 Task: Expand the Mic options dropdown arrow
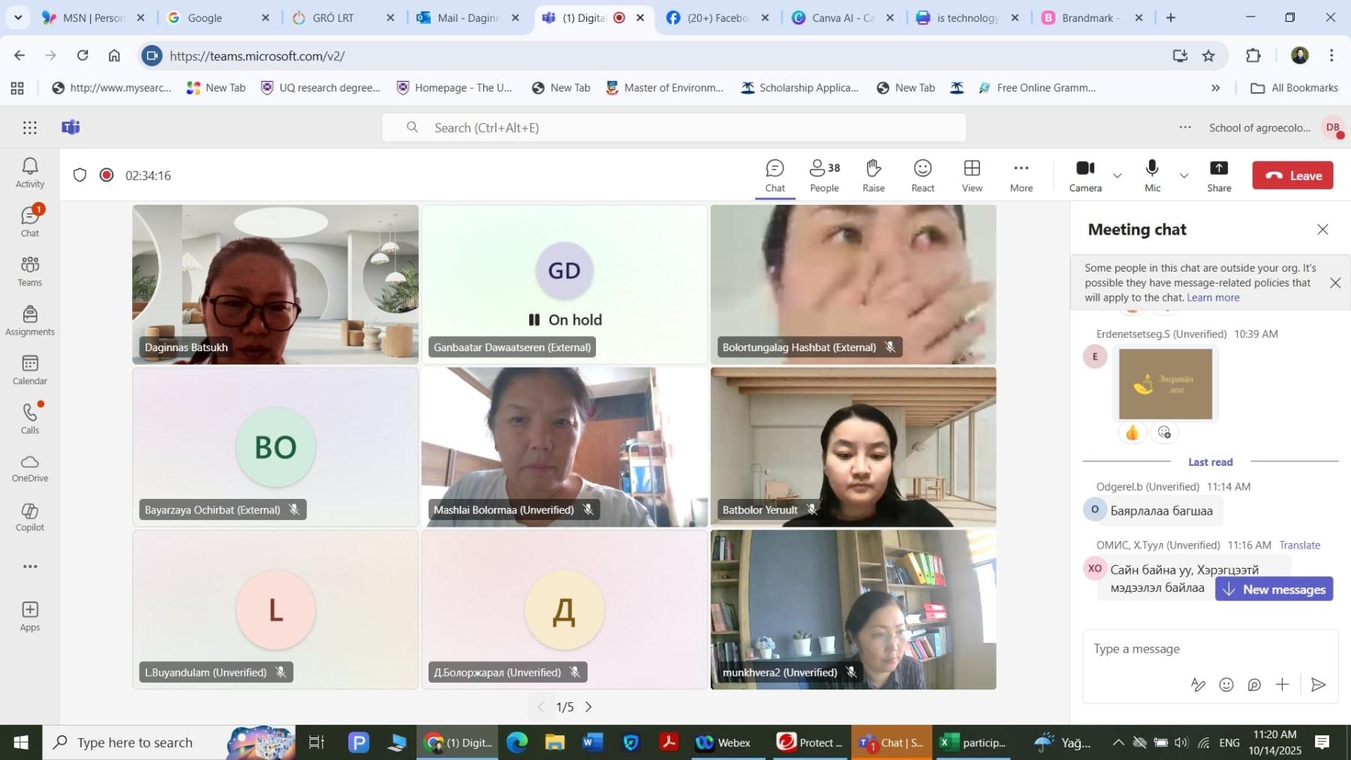[x=1184, y=176]
